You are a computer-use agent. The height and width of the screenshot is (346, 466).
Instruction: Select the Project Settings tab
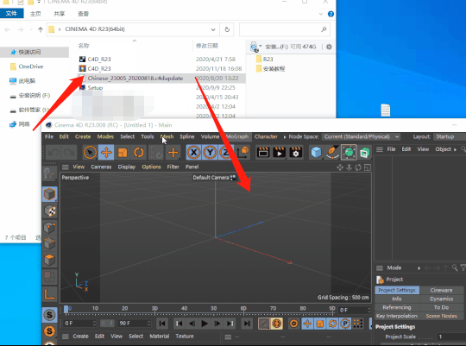click(x=397, y=290)
